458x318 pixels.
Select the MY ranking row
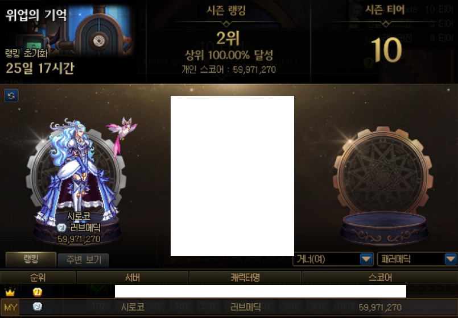[x=229, y=307]
